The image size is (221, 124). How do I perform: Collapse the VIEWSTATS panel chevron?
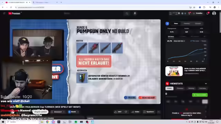(x=206, y=83)
